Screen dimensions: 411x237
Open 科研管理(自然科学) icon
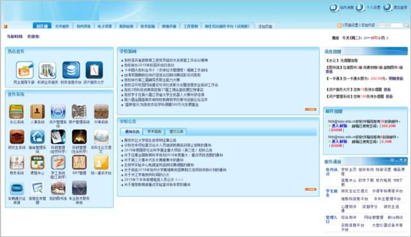click(58, 137)
